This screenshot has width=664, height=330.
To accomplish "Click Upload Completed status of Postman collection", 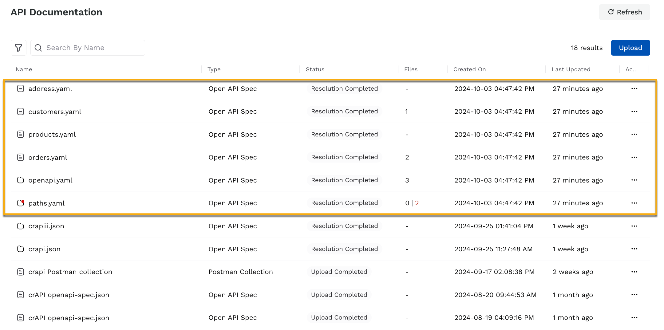I will point(339,272).
